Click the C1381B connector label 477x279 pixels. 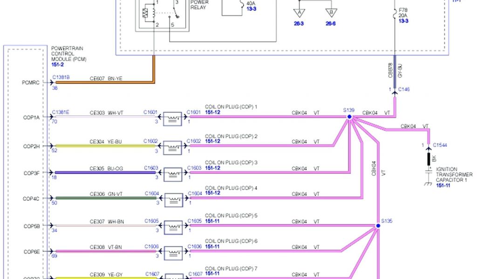[x=61, y=77]
